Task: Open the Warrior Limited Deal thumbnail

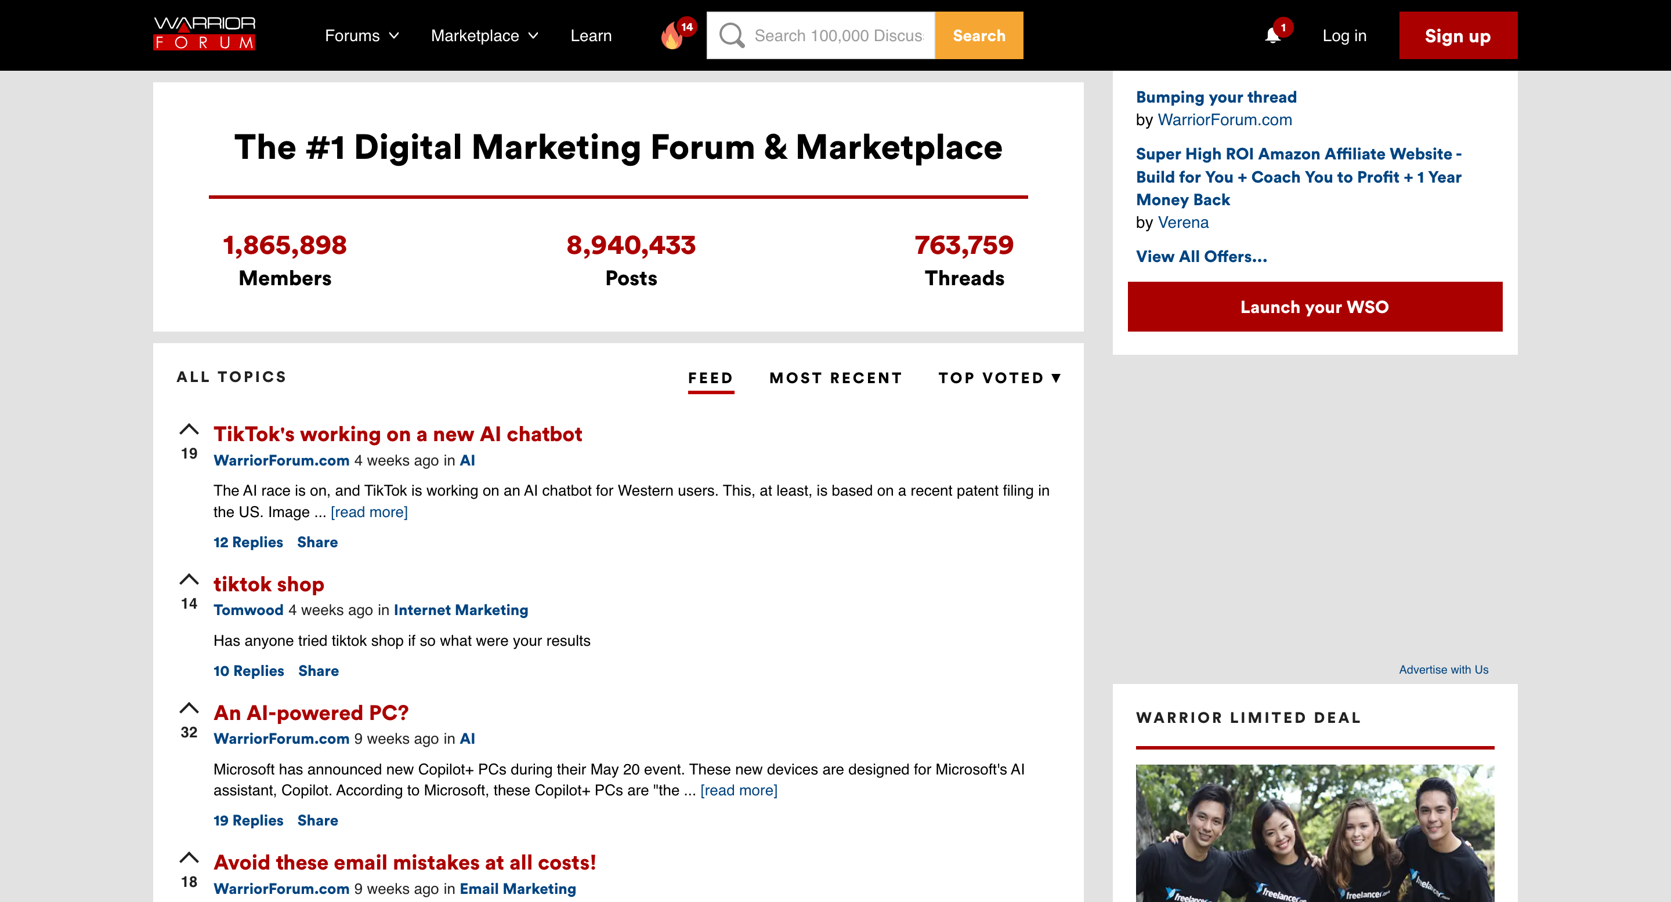Action: pyautogui.click(x=1314, y=832)
